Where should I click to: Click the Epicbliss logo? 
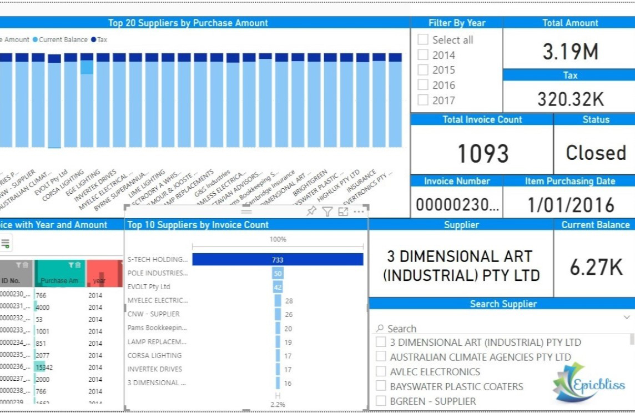point(589,383)
